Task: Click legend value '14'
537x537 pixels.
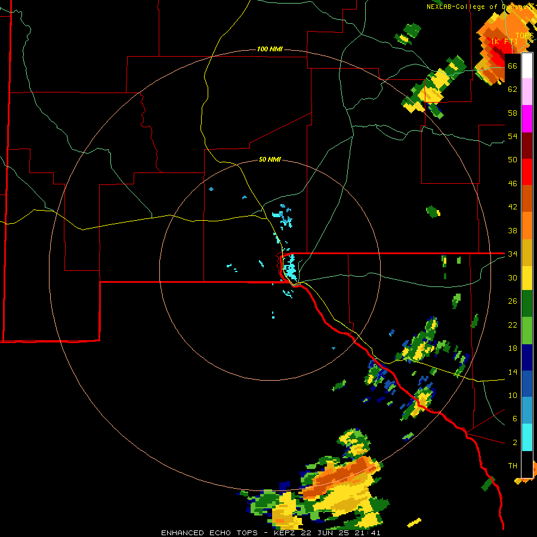Action: coord(513,372)
